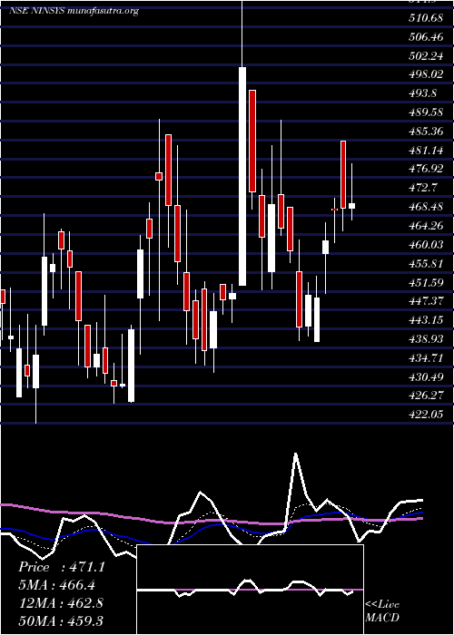The height and width of the screenshot is (635, 454).
Task: Click the MACD inset chart panel
Action: [250, 590]
